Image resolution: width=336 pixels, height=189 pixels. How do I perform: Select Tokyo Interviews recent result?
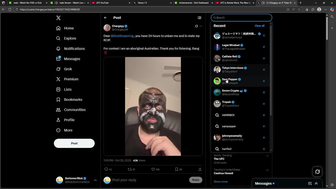point(240,70)
